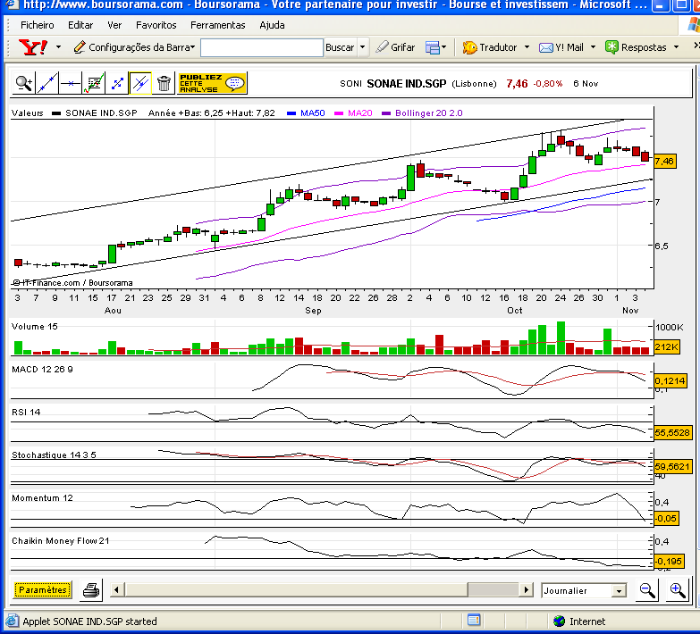Click the -0,05 momentum value tag
Image resolution: width=700 pixels, height=634 pixels.
coord(666,518)
